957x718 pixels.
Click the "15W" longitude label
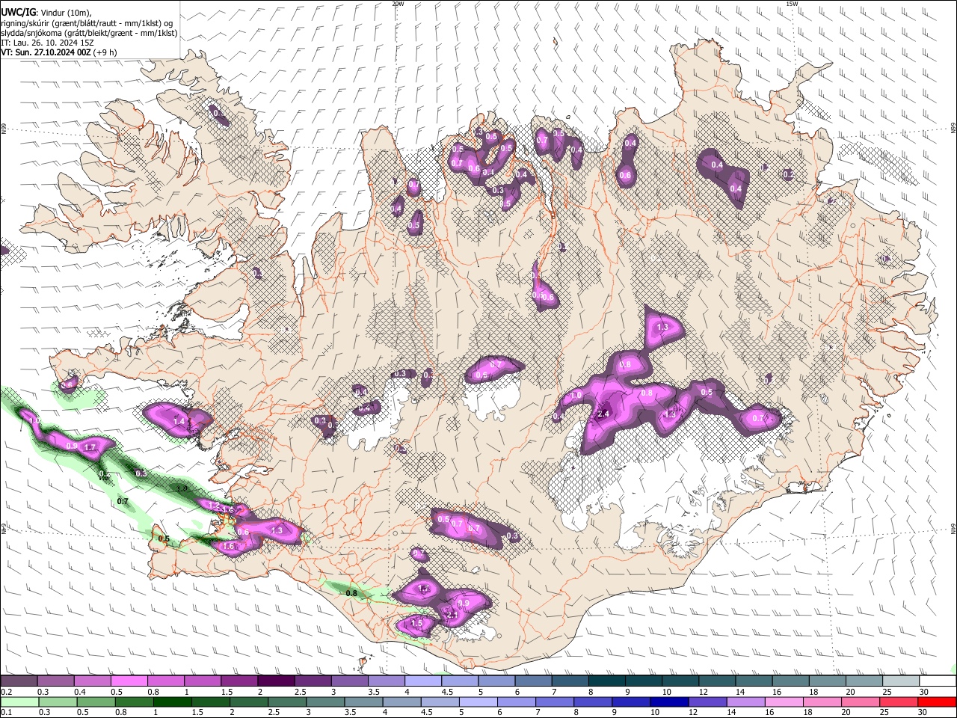pyautogui.click(x=792, y=4)
